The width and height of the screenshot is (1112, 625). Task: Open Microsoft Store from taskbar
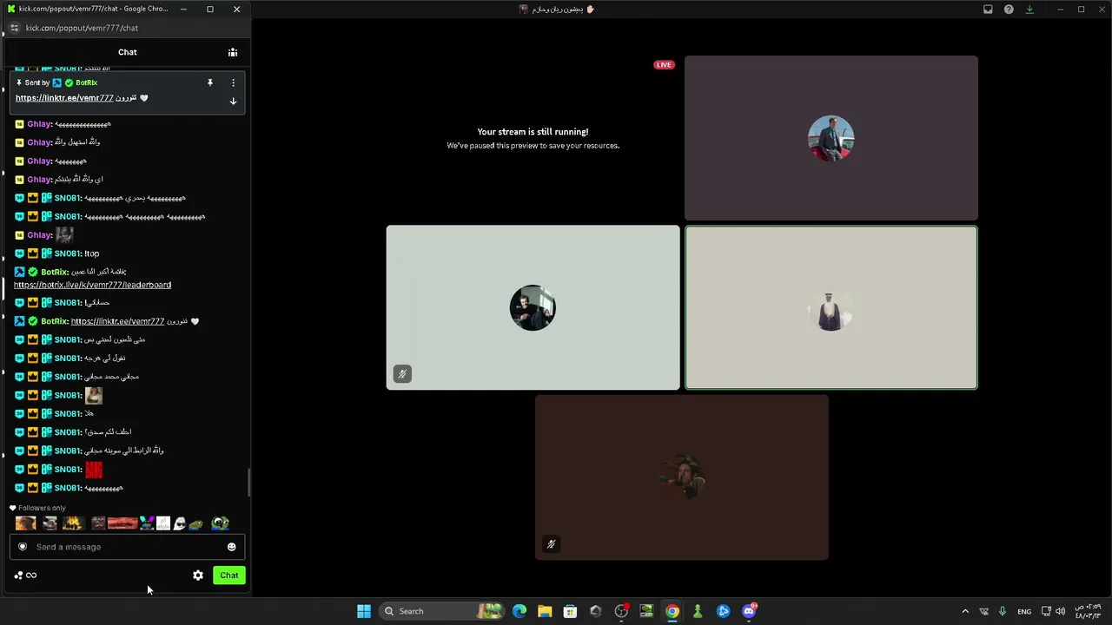point(570,611)
